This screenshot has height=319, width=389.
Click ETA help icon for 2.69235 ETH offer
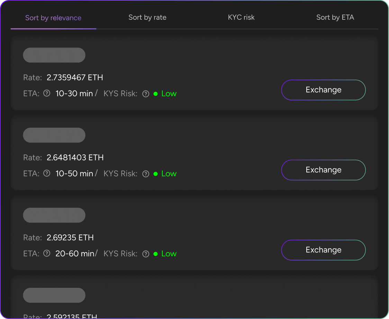coord(47,253)
